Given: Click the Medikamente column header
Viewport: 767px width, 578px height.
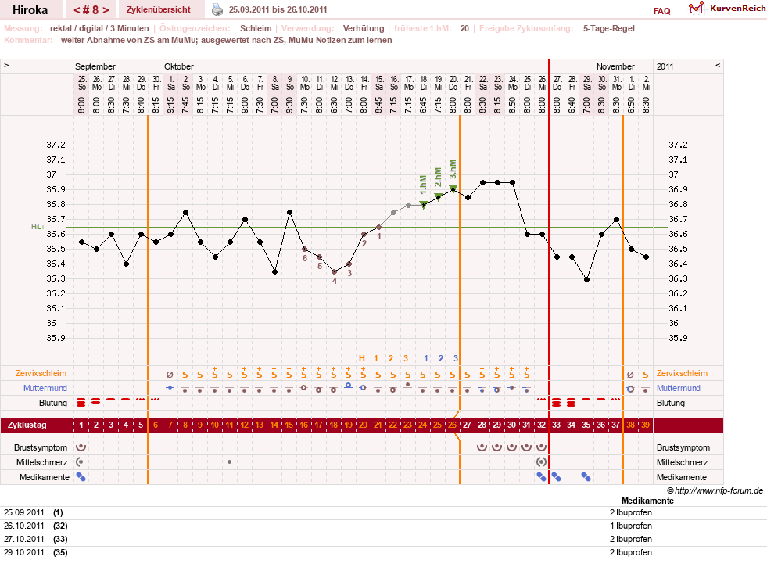Looking at the screenshot, I should point(647,501).
